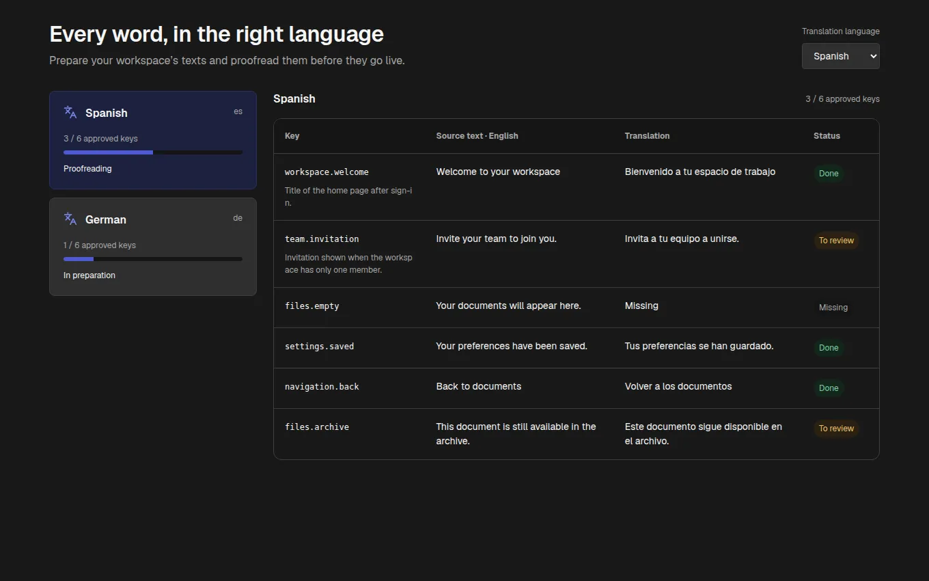The width and height of the screenshot is (929, 581).
Task: Click source text 'Invite your team to join you.'
Action: point(497,239)
